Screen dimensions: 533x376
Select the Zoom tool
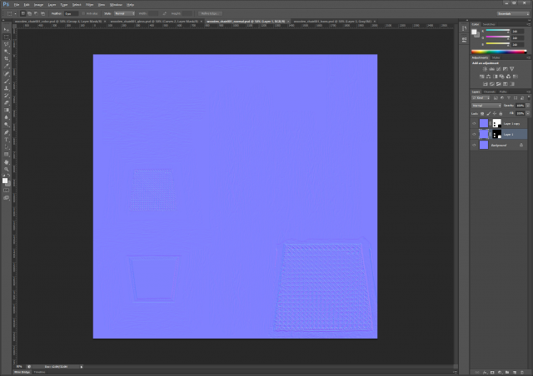6,169
